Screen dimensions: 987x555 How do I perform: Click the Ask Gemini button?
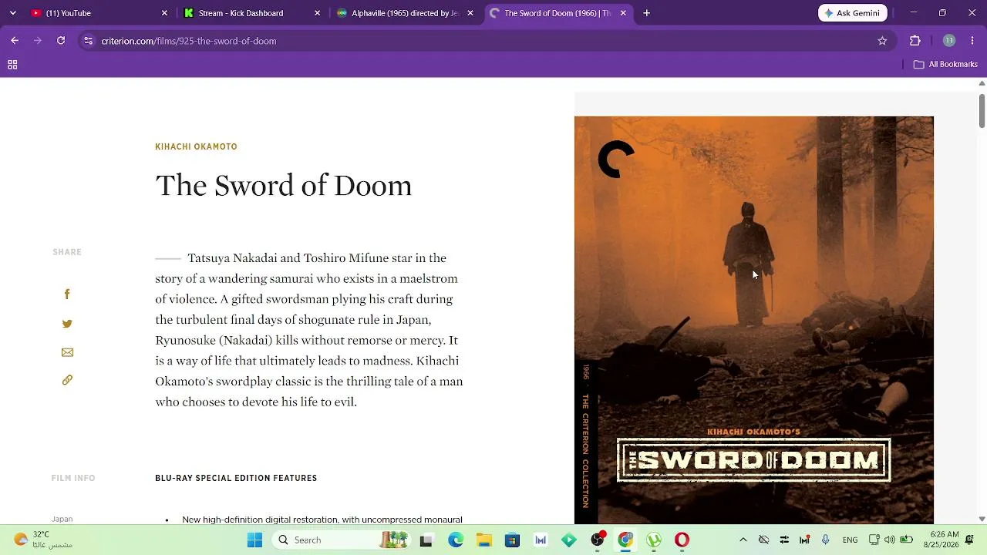[853, 13]
